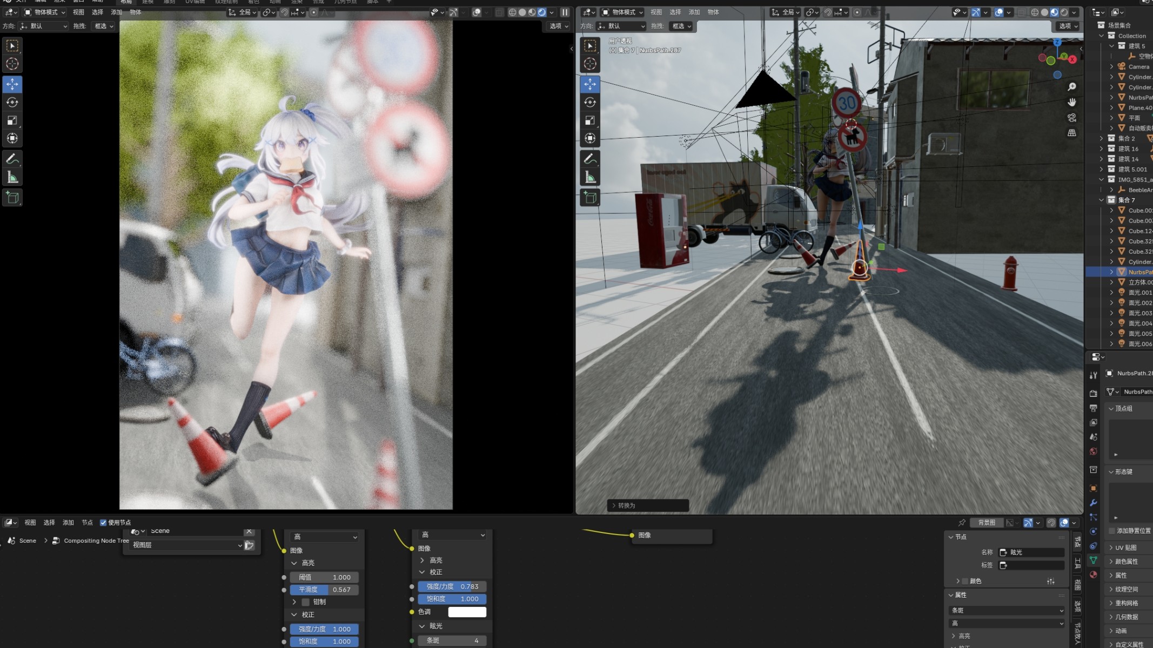The image size is (1153, 648).
Task: Select the Cursor tool in right viewport
Action: [590, 64]
